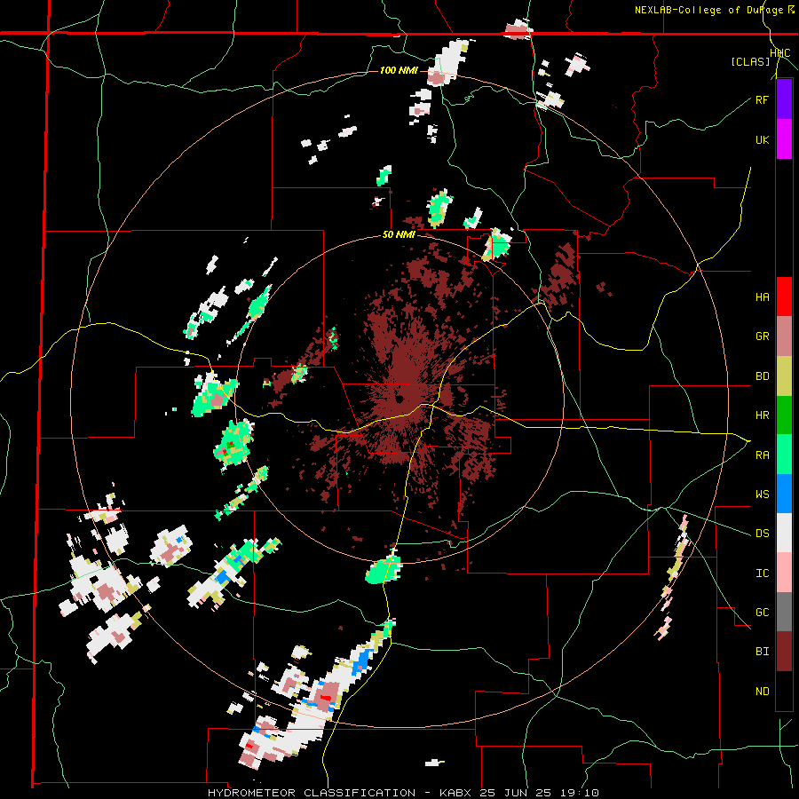Click the "RA" legend label
Screen dimensions: 799x799
coord(762,455)
